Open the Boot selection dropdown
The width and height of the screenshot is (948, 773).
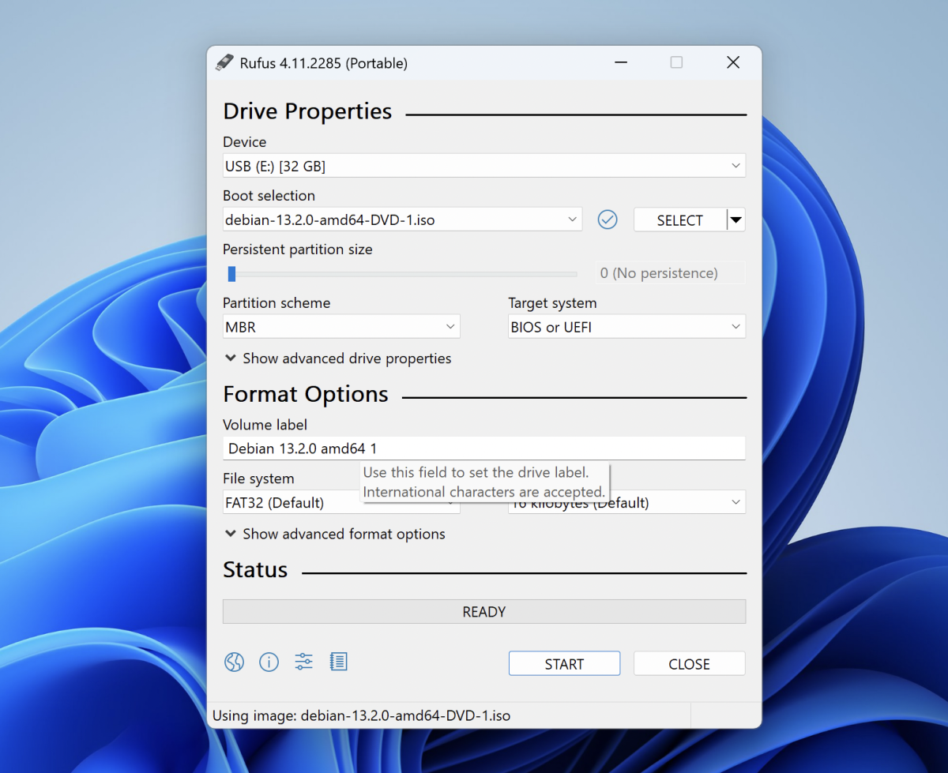pyautogui.click(x=402, y=220)
